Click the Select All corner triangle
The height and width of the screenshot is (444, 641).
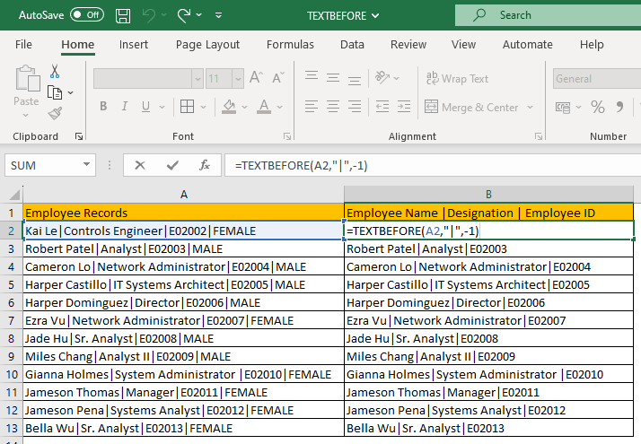[x=13, y=195]
